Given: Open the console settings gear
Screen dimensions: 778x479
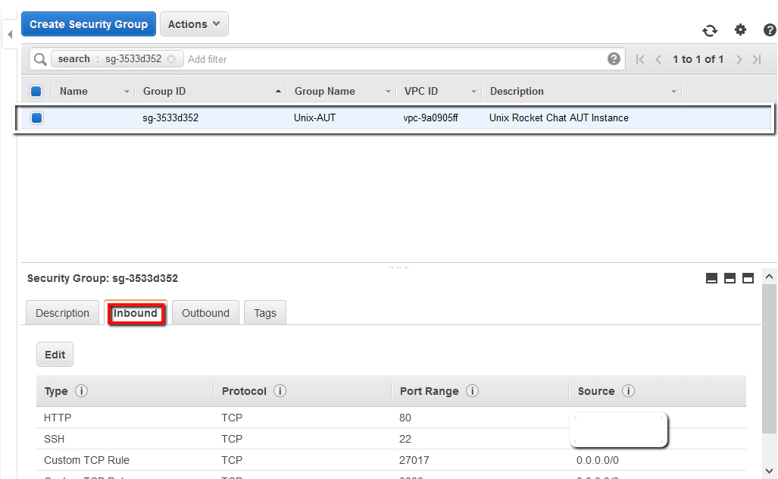Looking at the screenshot, I should pos(740,30).
